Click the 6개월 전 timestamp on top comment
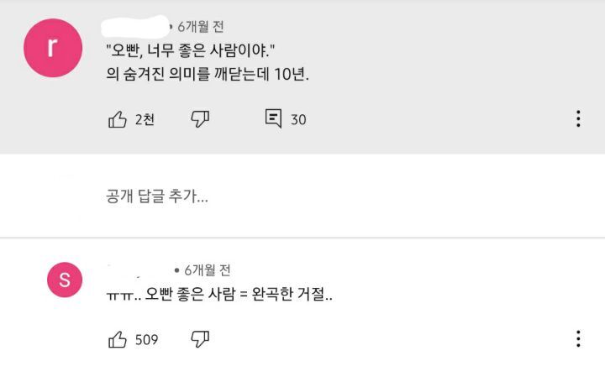This screenshot has height=382, width=605. coord(200,27)
